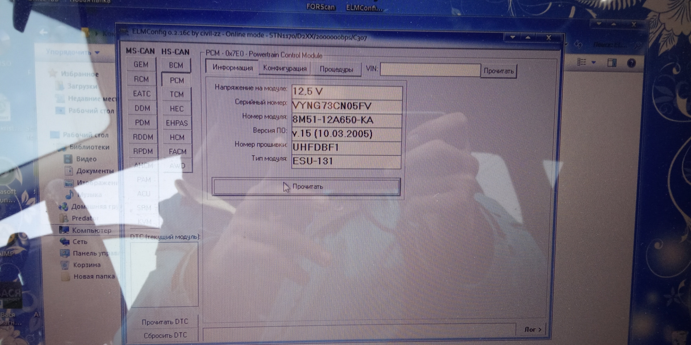
Task: Select Домашняя группа in Explorer tree
Action: pyautogui.click(x=94, y=207)
